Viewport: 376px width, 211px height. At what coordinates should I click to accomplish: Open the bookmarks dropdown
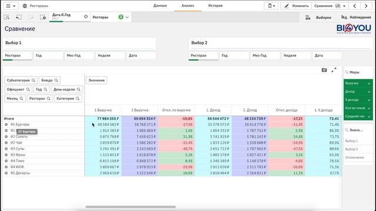point(271,6)
